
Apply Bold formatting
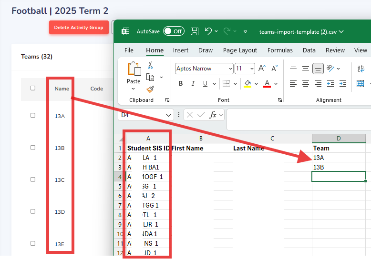[181, 84]
